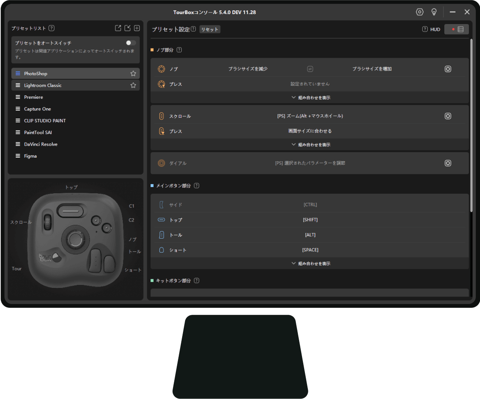
Task: Click the リセット button
Action: click(210, 29)
